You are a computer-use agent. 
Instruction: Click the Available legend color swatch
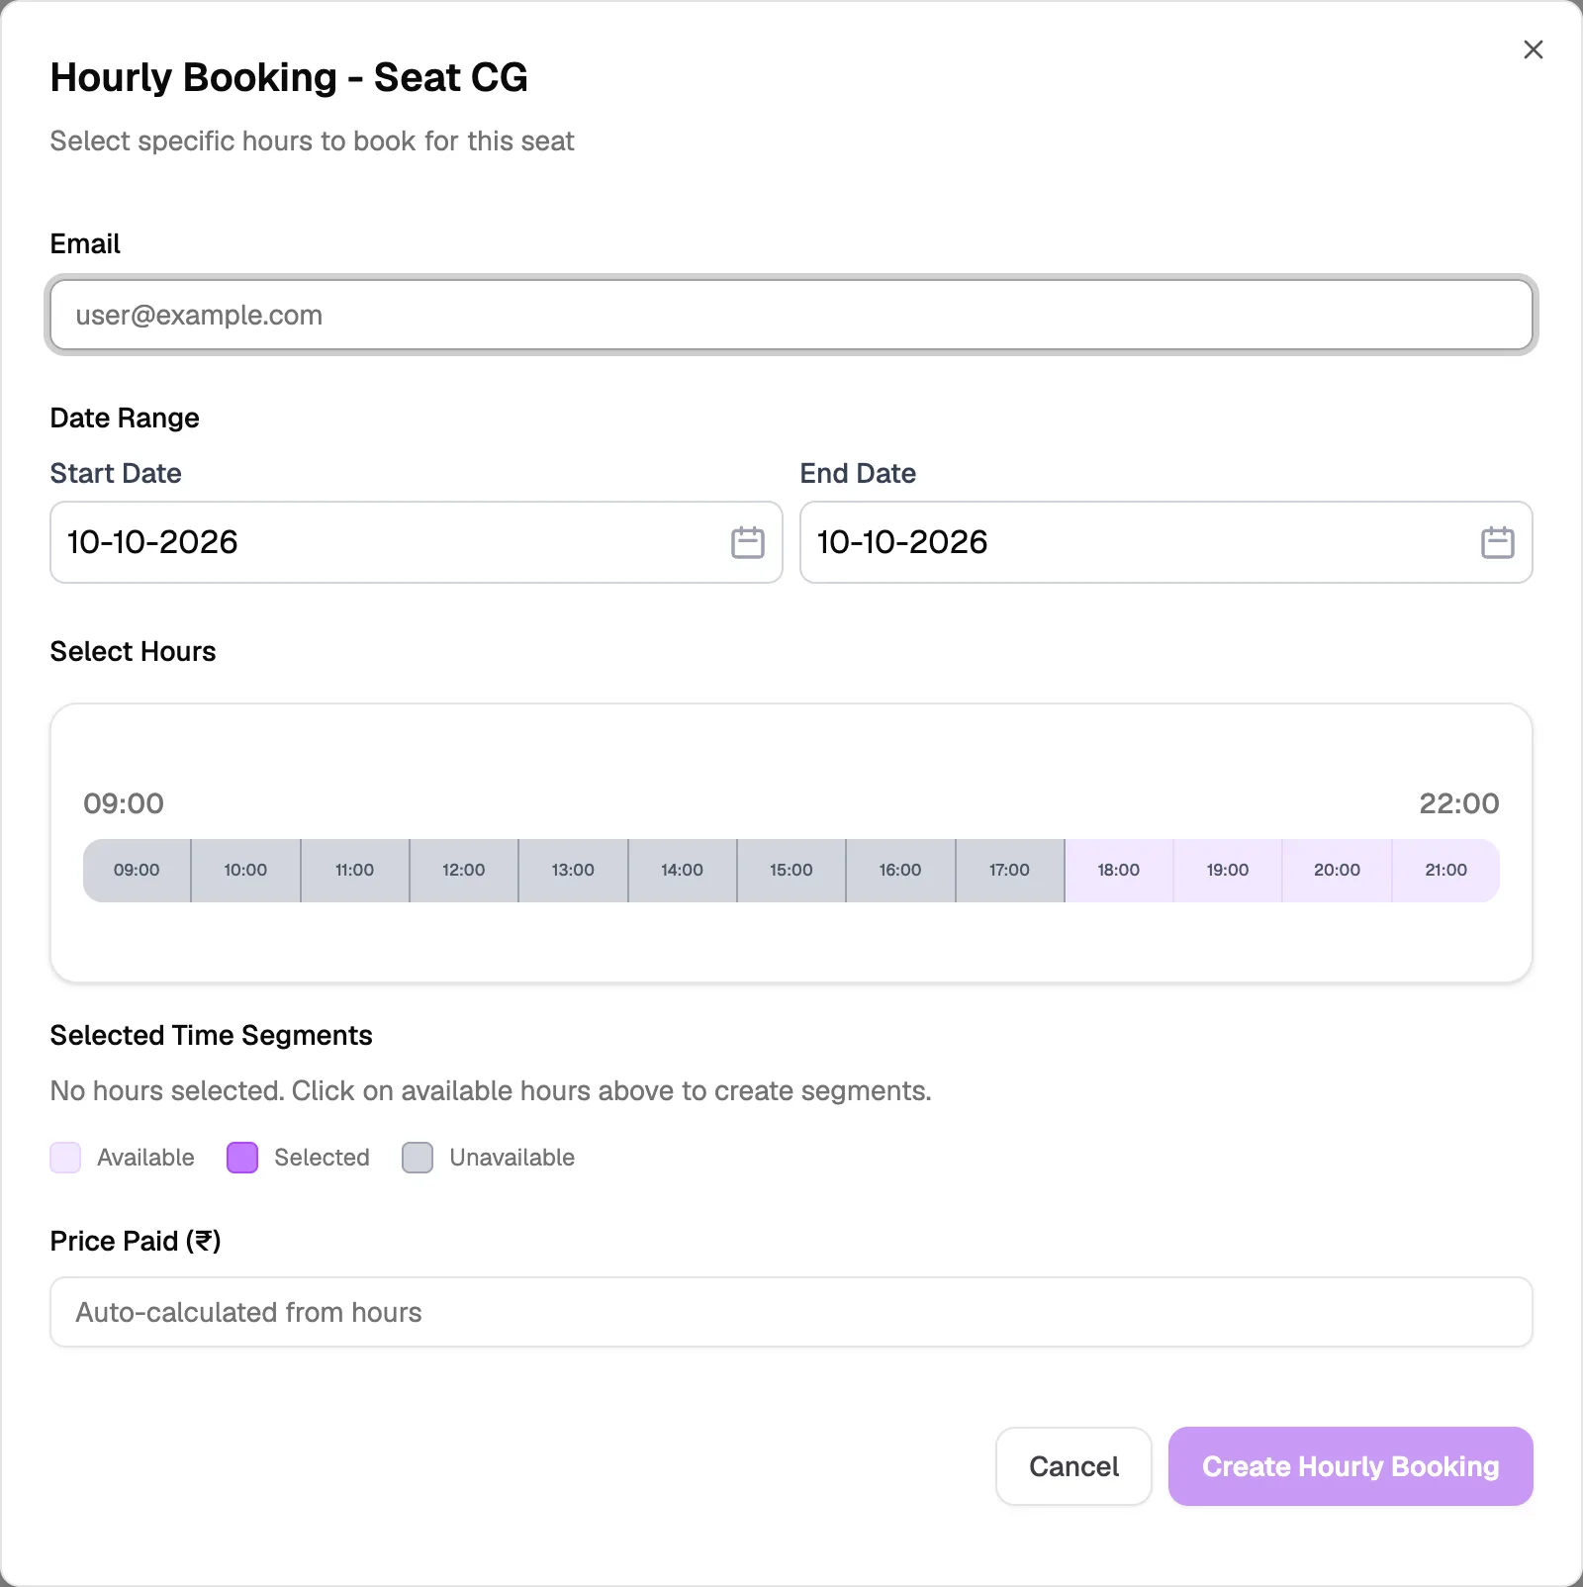coord(65,1158)
